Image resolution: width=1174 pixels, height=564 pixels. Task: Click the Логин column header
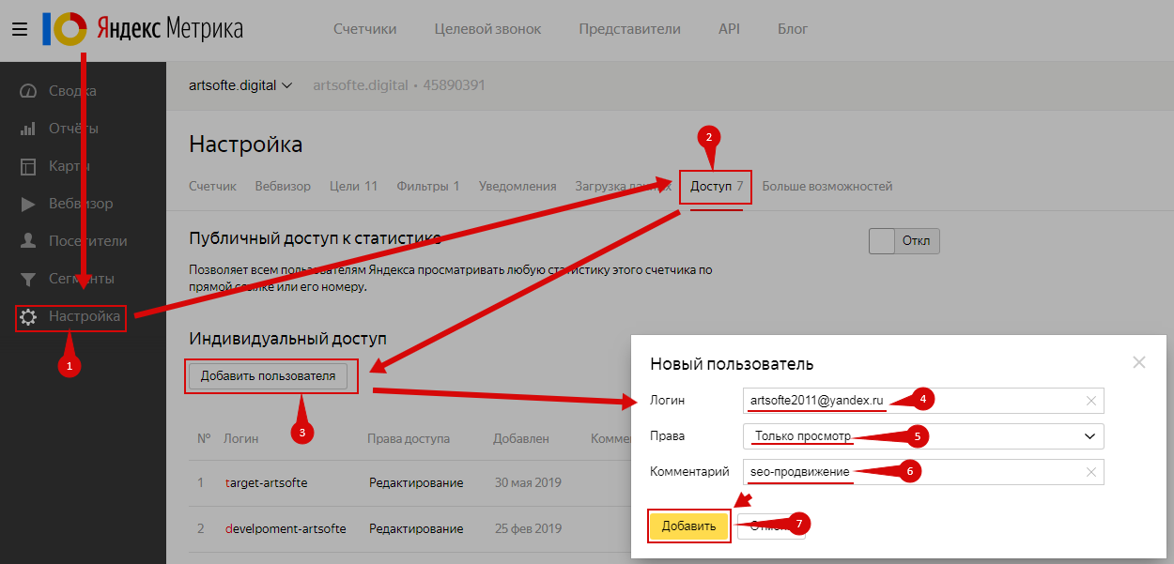(240, 438)
